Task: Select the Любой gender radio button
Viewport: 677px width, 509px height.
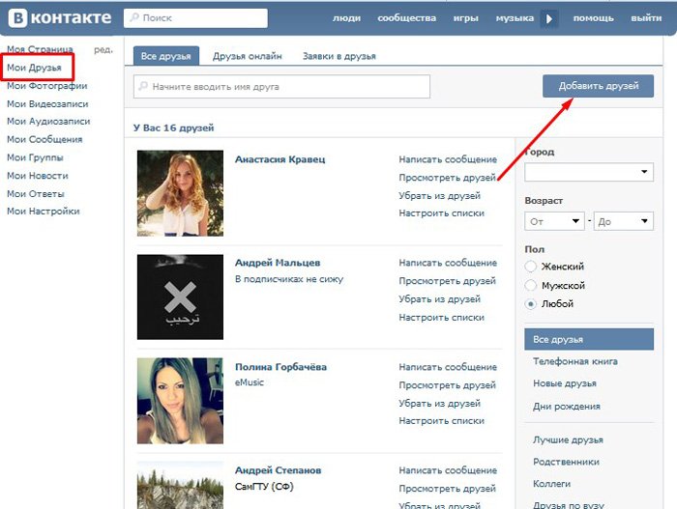Action: 530,303
